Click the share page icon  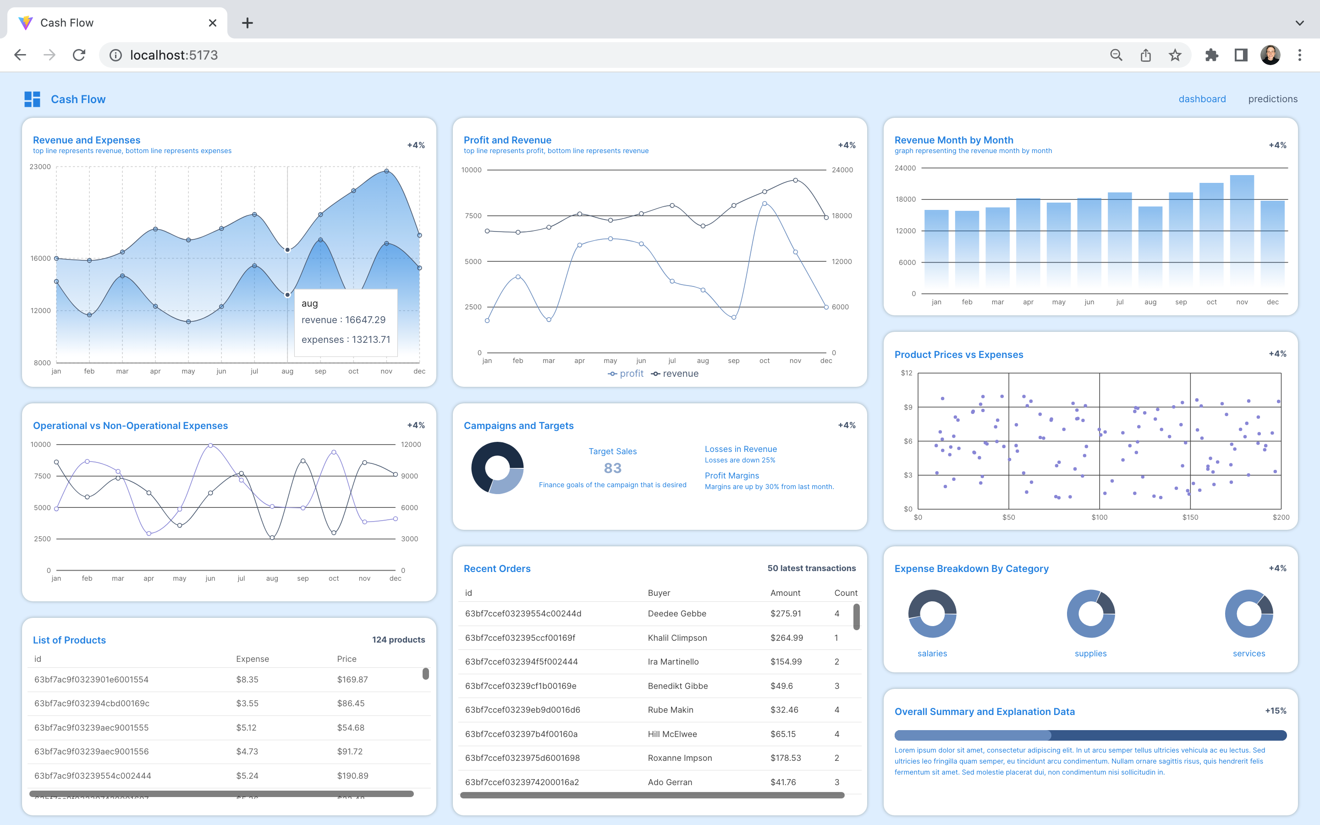[1145, 55]
